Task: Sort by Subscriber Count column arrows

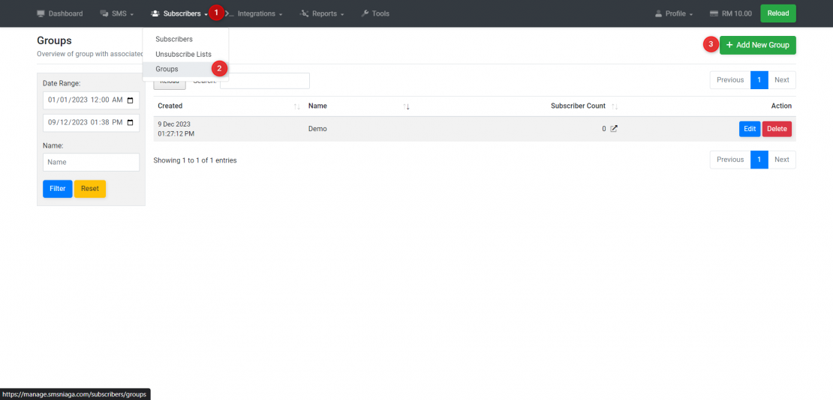Action: [615, 106]
